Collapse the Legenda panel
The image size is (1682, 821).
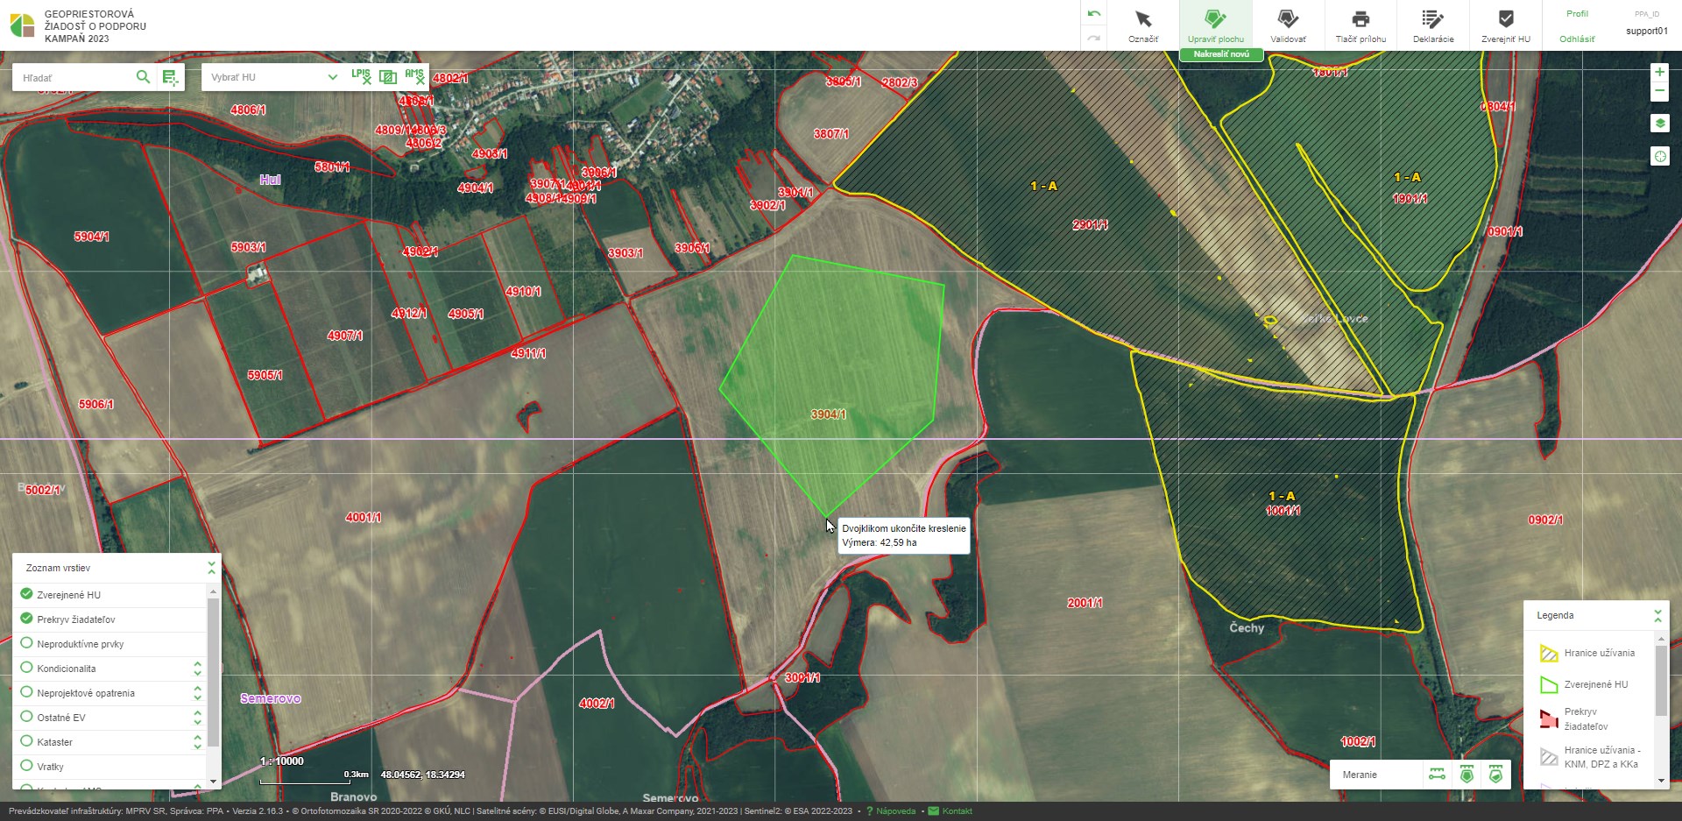(x=1657, y=615)
